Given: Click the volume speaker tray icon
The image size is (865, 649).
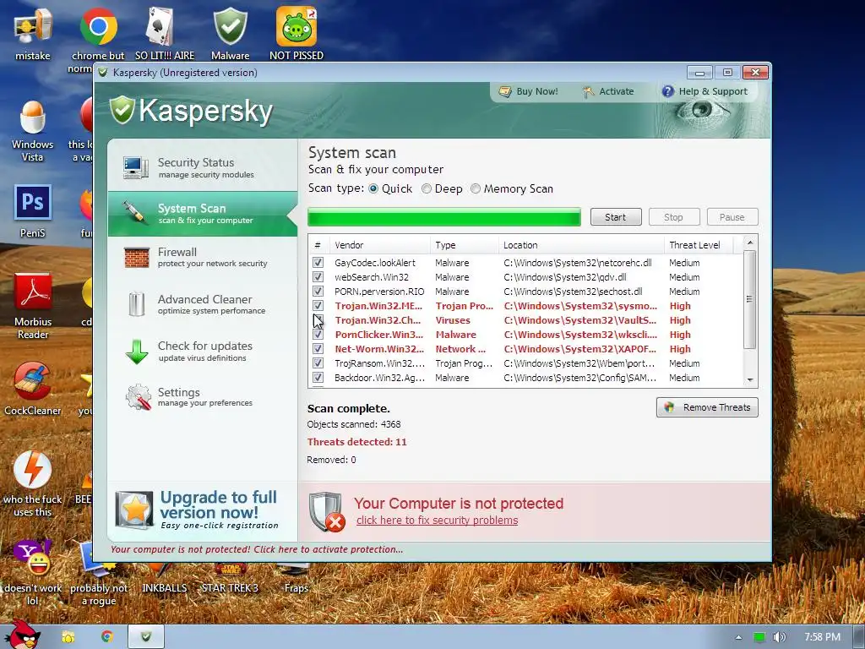Looking at the screenshot, I should point(779,637).
